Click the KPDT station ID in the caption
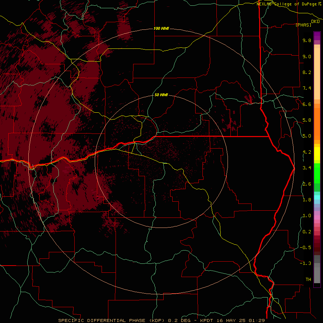The height and width of the screenshot is (323, 323). point(207,320)
